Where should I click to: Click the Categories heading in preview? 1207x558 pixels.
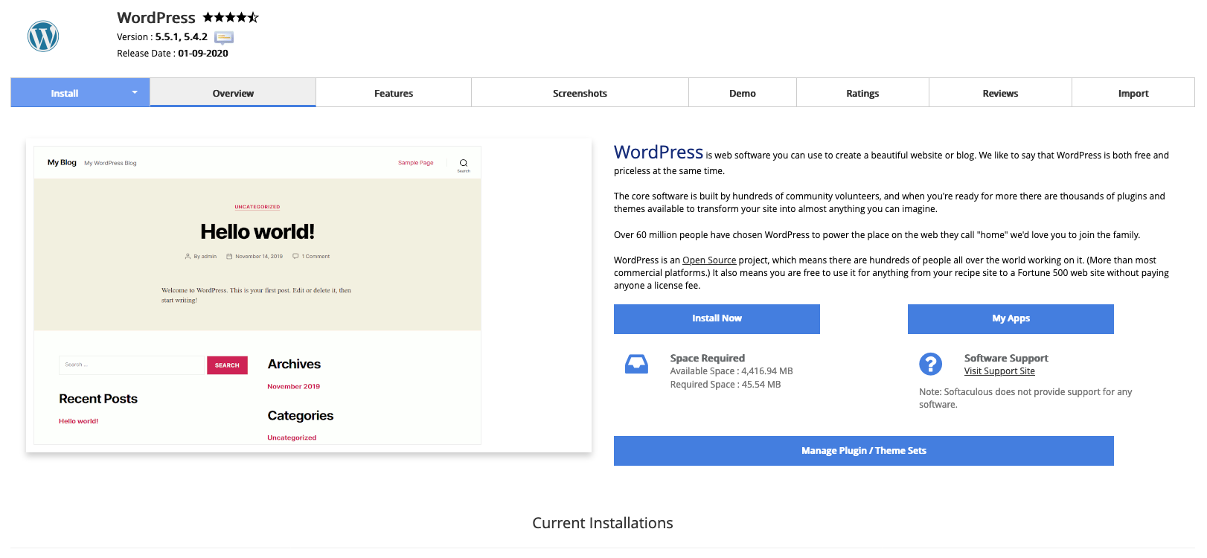point(301,416)
